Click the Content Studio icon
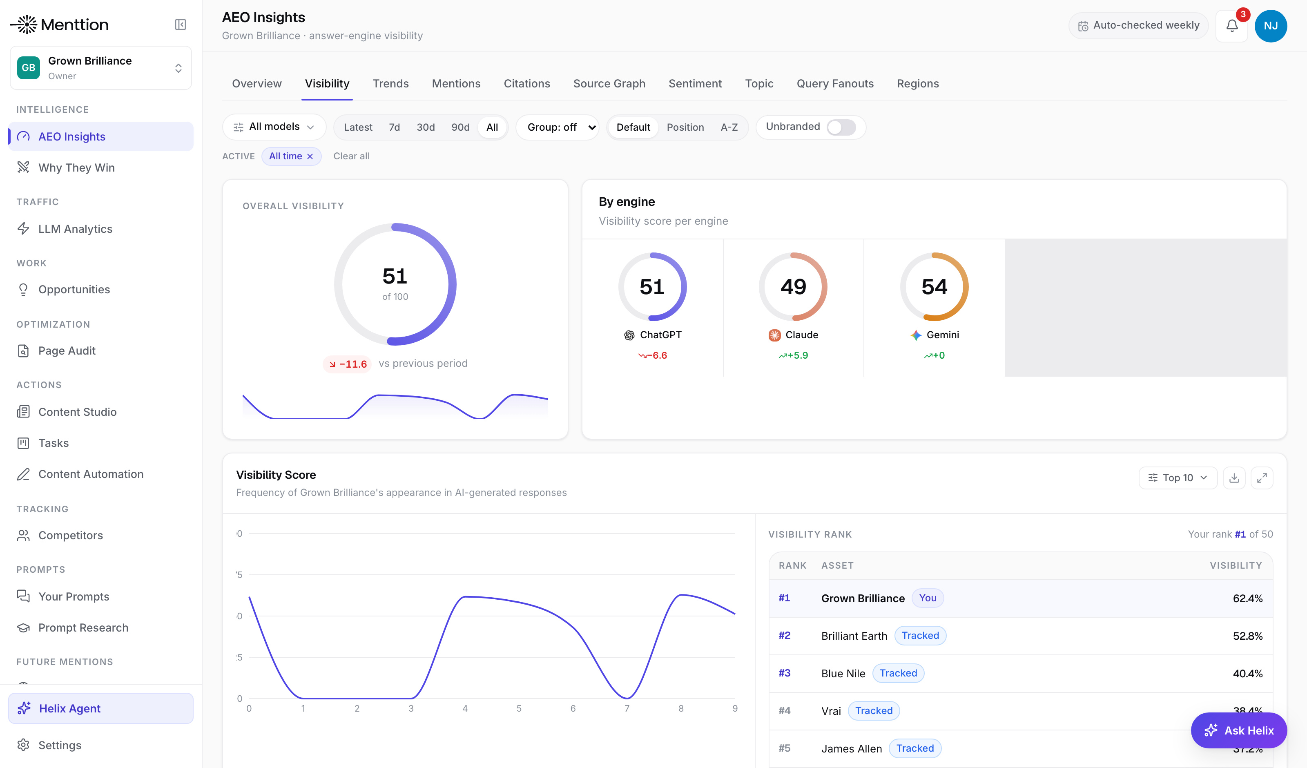The image size is (1307, 768). pyautogui.click(x=23, y=411)
